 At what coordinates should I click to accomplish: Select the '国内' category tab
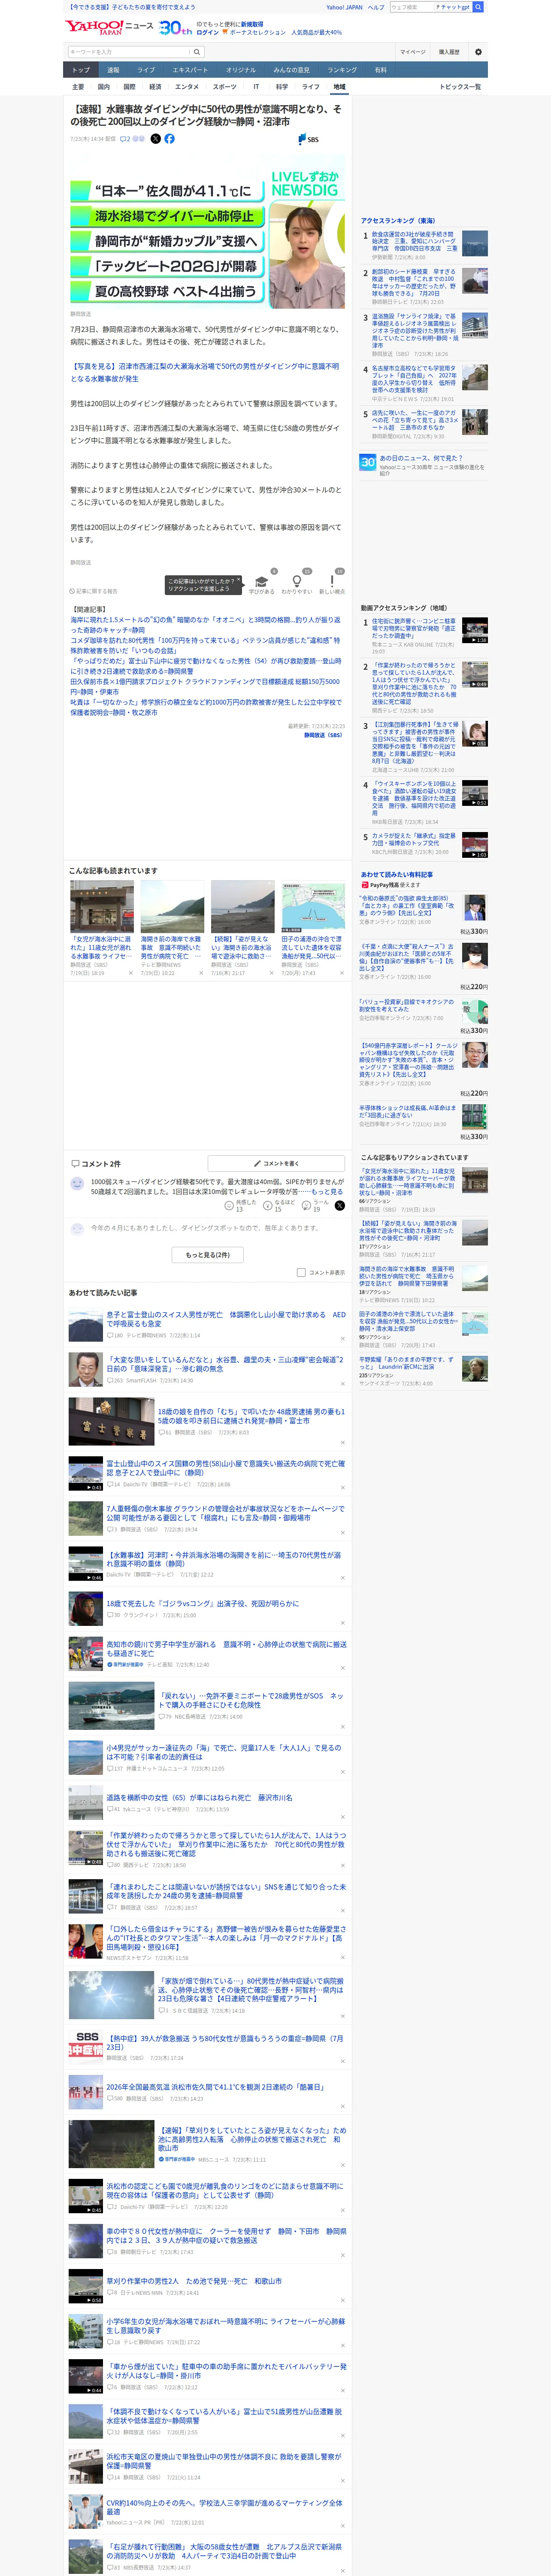pyautogui.click(x=104, y=87)
